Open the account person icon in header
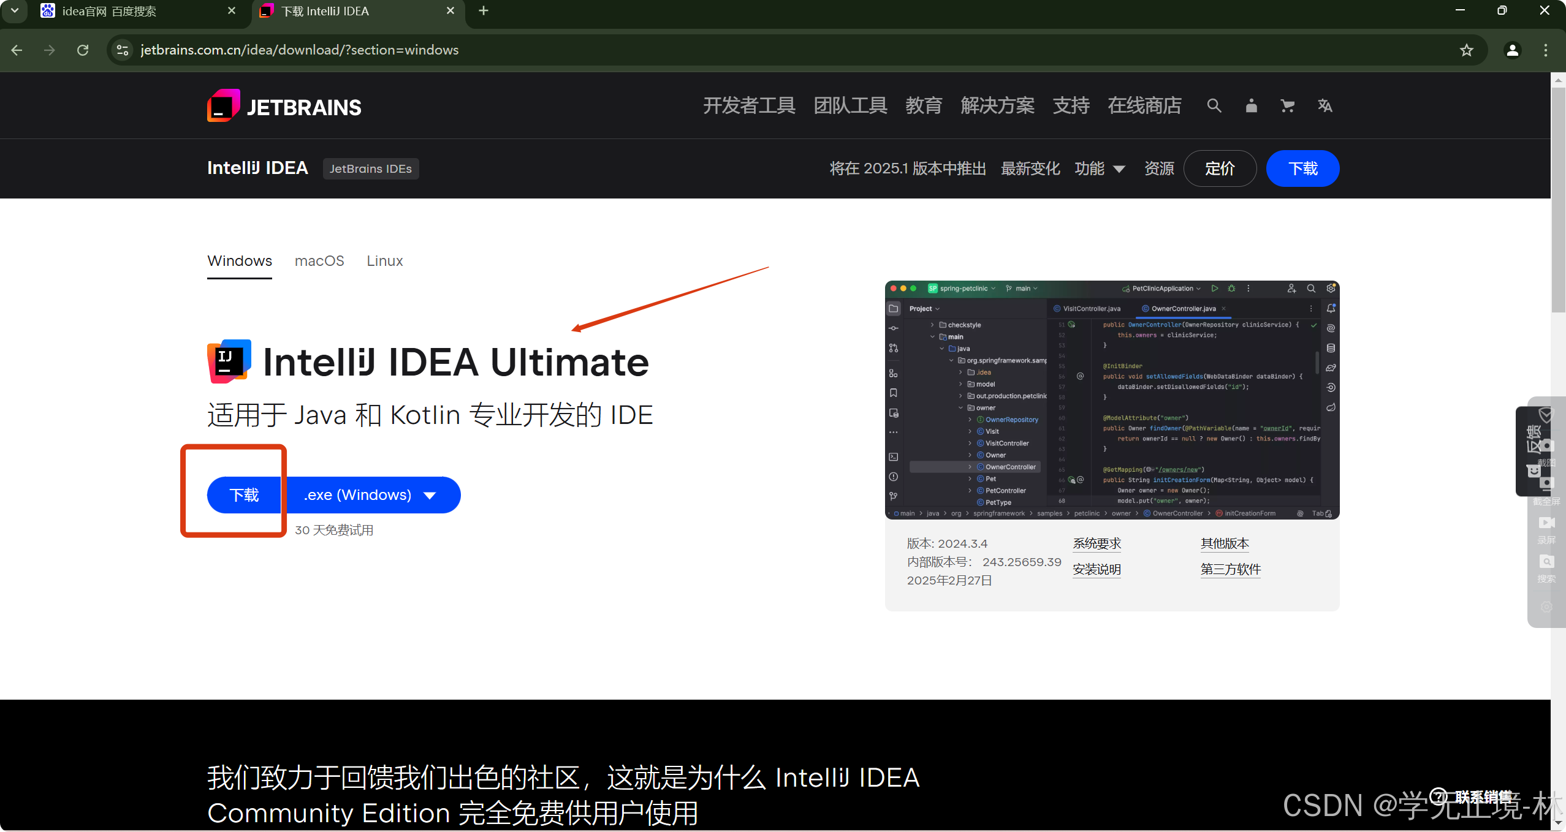The width and height of the screenshot is (1566, 832). tap(1251, 106)
